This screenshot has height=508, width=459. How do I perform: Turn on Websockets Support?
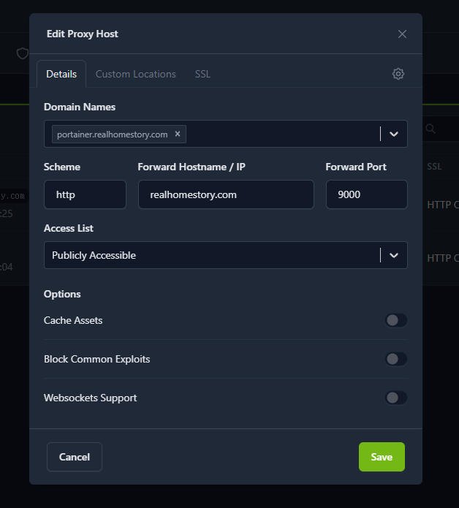pos(396,398)
